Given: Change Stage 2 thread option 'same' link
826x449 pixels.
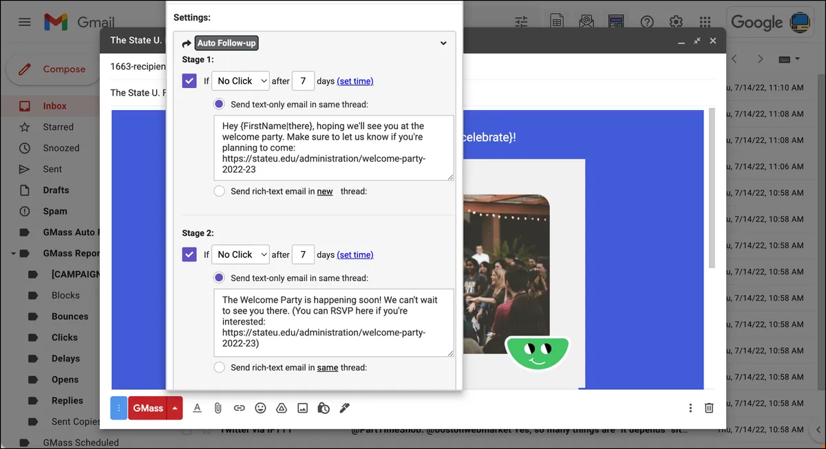Looking at the screenshot, I should pos(328,367).
